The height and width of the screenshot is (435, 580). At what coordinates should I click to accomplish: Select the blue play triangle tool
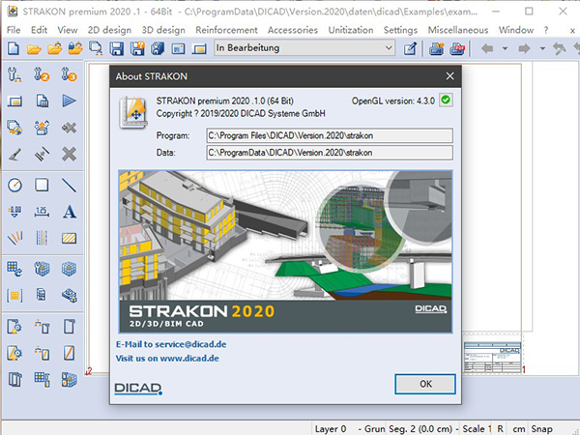69,101
